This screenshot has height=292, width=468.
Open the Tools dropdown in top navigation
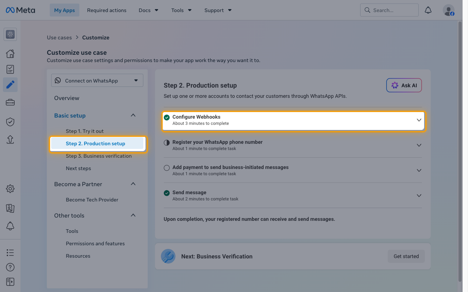click(x=181, y=10)
